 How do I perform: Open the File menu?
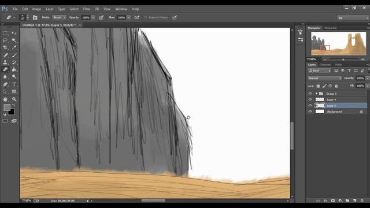[15, 9]
